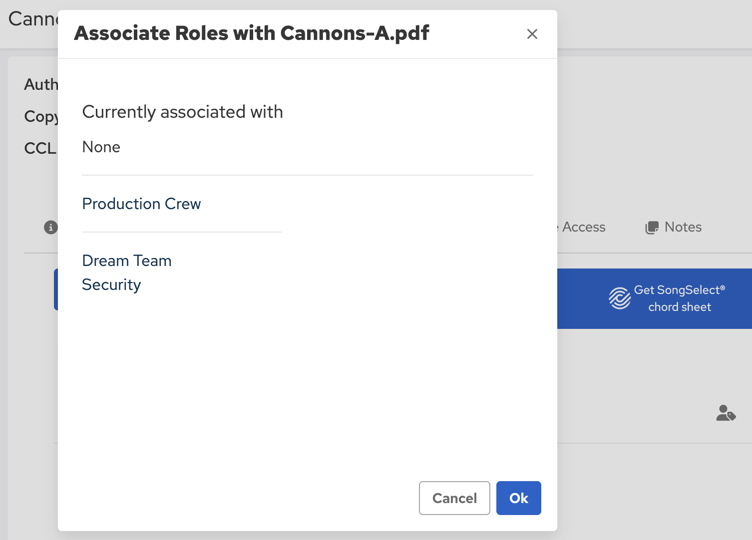Select the Production Crew role
Image resolution: width=752 pixels, height=540 pixels.
click(x=141, y=204)
